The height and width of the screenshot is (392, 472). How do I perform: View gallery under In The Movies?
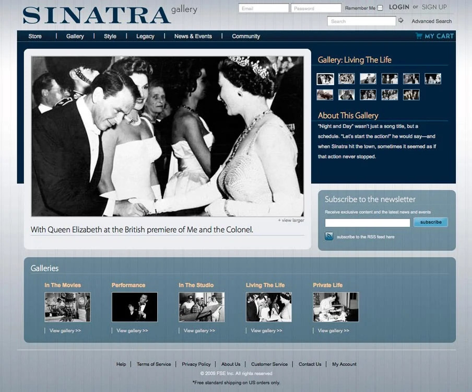click(x=65, y=330)
